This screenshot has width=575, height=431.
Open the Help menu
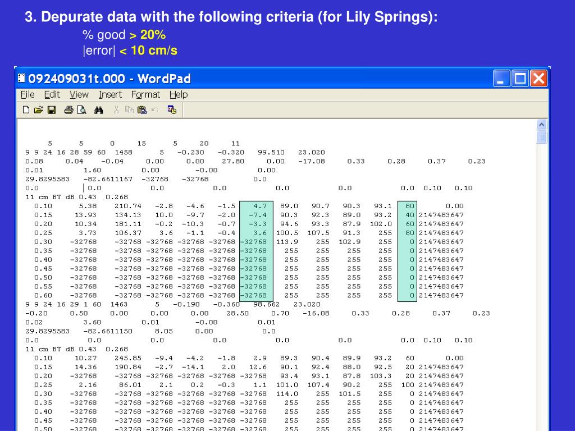coord(179,94)
